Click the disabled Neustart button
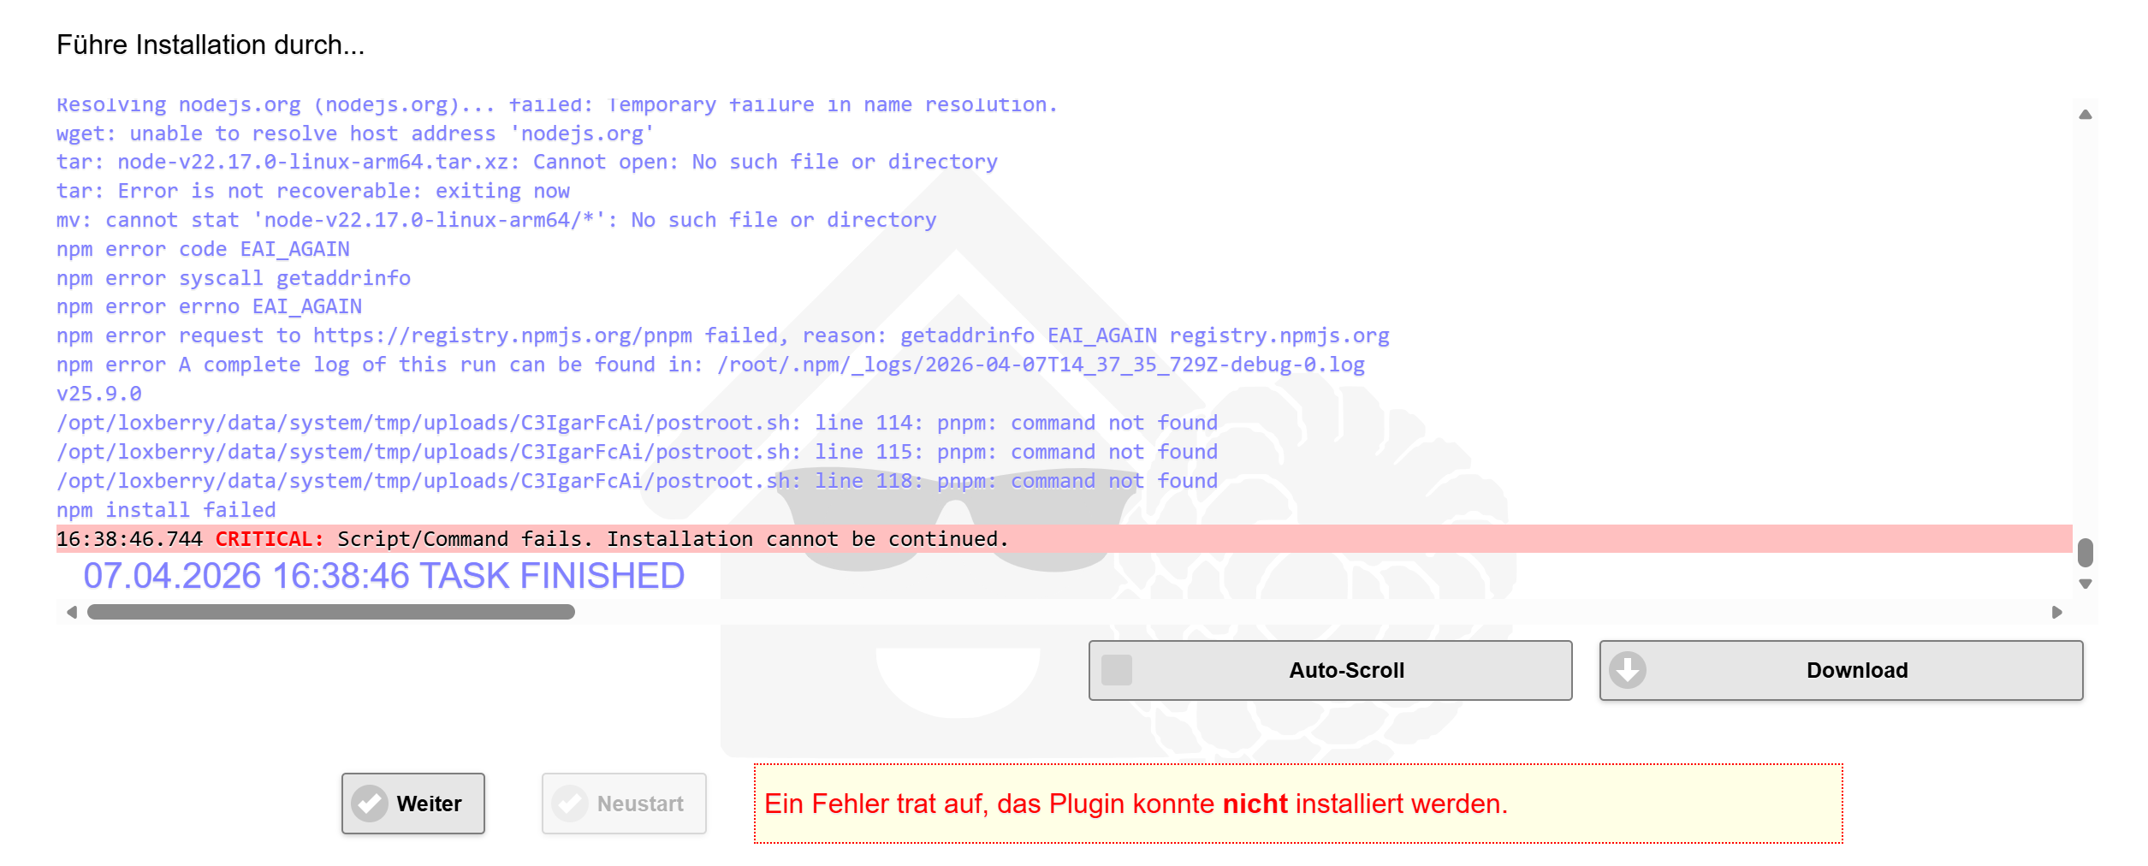Image resolution: width=2148 pixels, height=866 pixels. (x=624, y=803)
